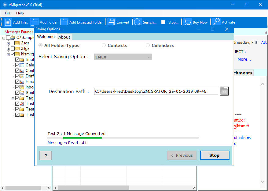Uncheck the Sent folder checkbox

click(17, 92)
